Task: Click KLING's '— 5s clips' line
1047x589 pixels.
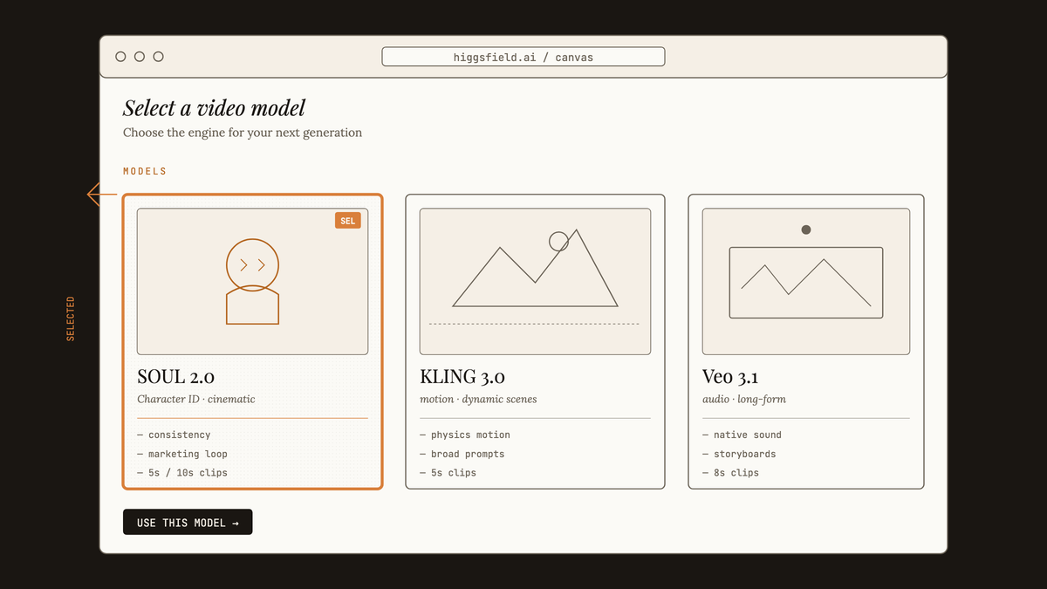Action: tap(448, 473)
